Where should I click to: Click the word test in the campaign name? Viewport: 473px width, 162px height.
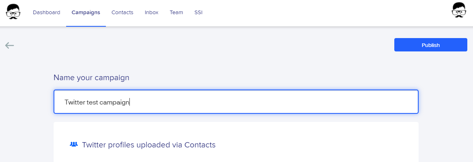[x=92, y=102]
